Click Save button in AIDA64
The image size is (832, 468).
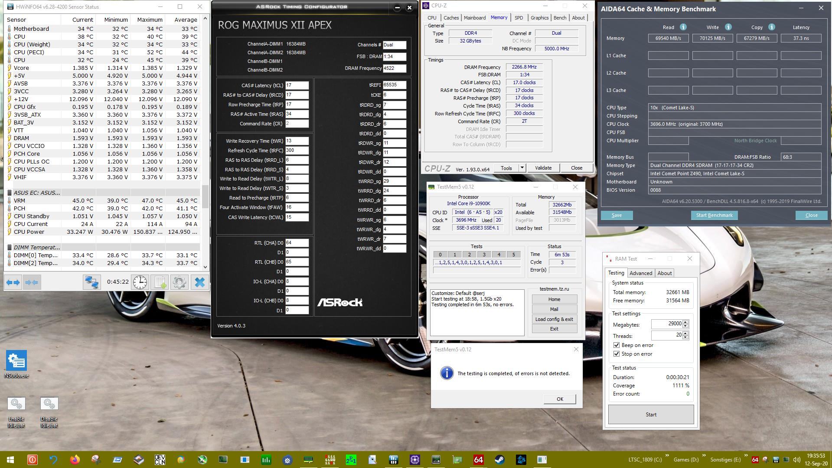click(617, 215)
